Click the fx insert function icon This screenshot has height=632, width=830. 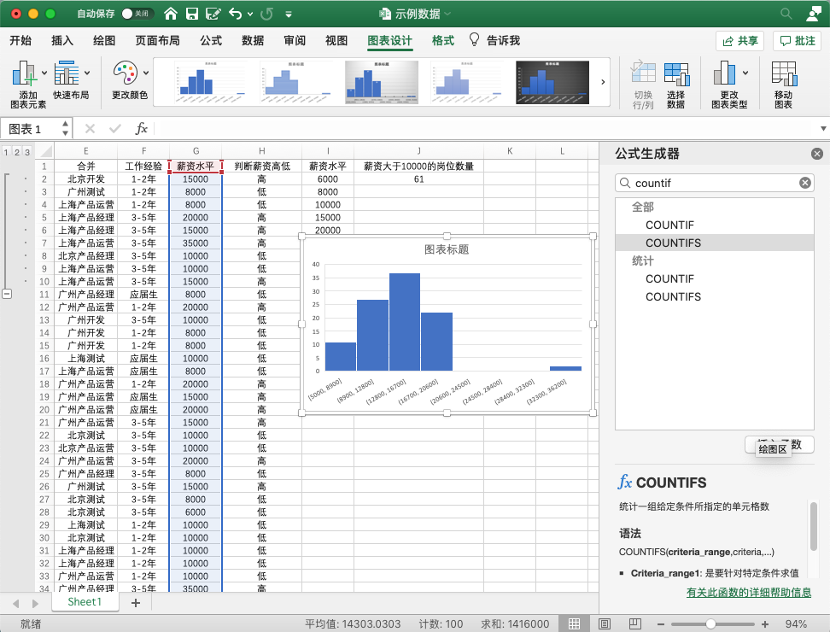(x=142, y=129)
